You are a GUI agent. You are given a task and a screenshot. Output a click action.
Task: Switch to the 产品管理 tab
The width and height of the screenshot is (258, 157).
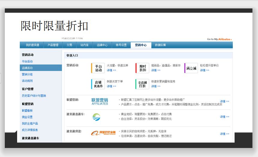tap(53, 45)
